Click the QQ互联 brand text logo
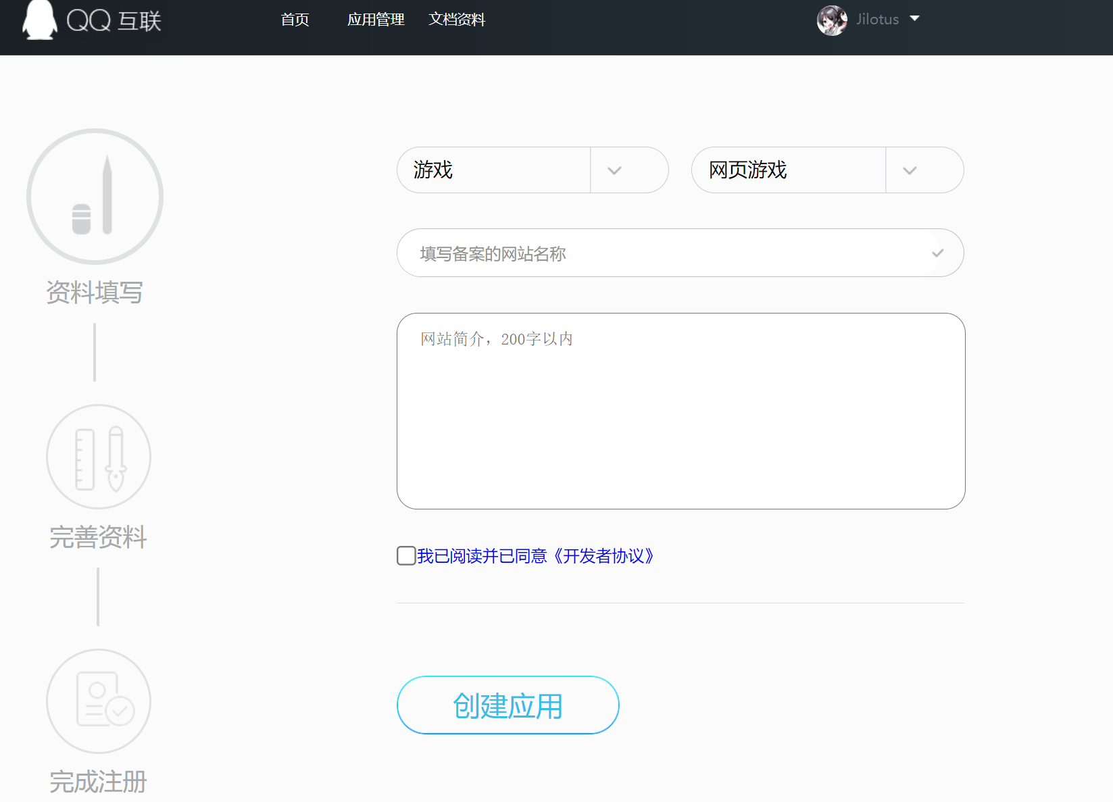 click(x=114, y=21)
